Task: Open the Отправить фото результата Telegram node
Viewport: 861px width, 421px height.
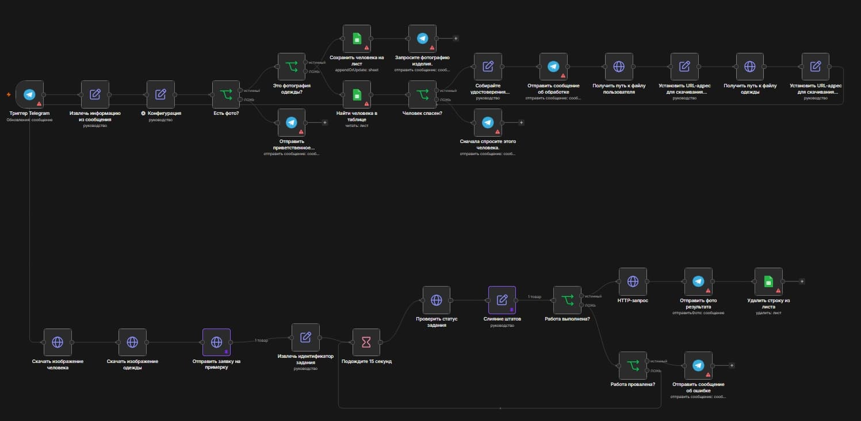Action: [698, 281]
